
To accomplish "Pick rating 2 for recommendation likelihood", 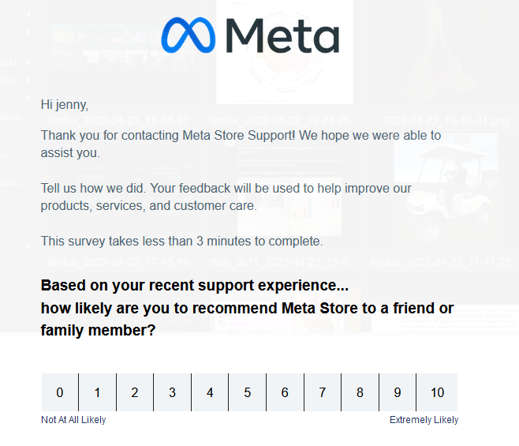I will (x=135, y=392).
